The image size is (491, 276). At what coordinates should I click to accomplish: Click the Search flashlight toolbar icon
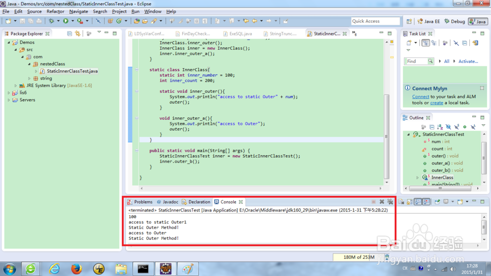click(x=154, y=21)
